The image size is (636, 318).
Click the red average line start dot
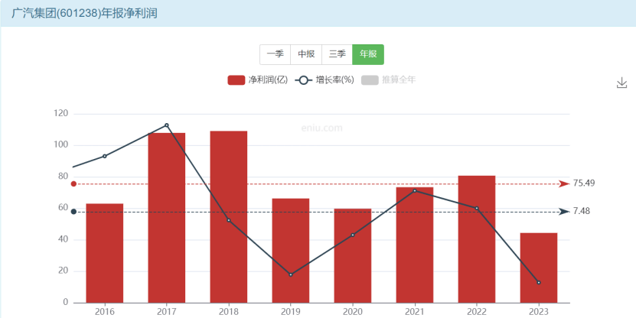[73, 184]
